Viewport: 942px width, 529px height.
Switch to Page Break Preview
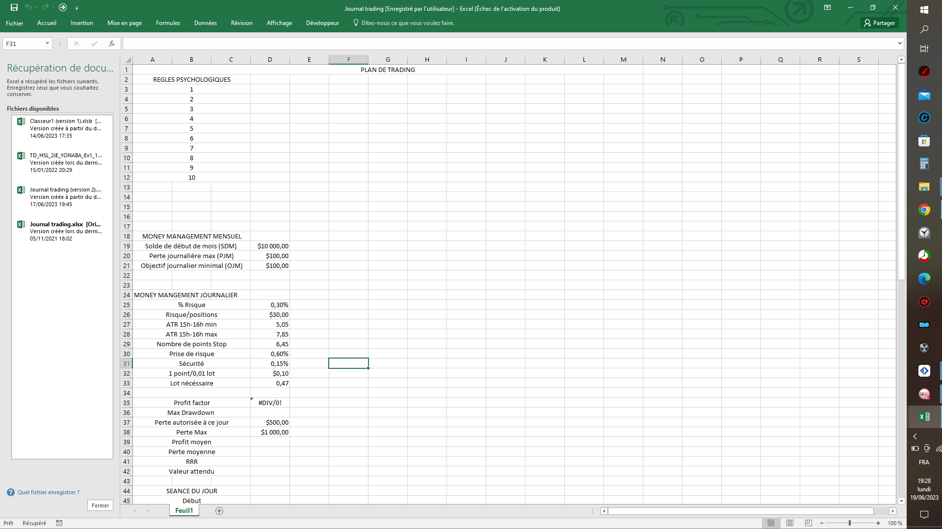[809, 523]
